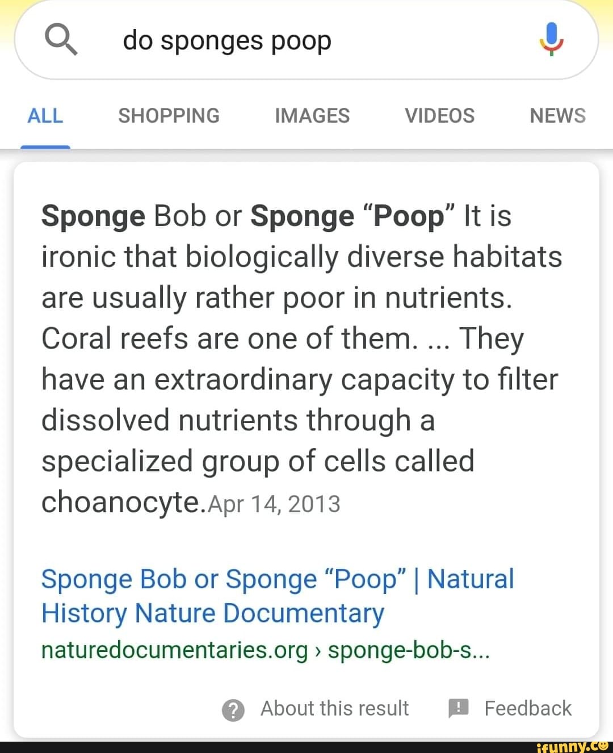Switch to the IMAGES tab
The image size is (613, 753).
(x=311, y=115)
